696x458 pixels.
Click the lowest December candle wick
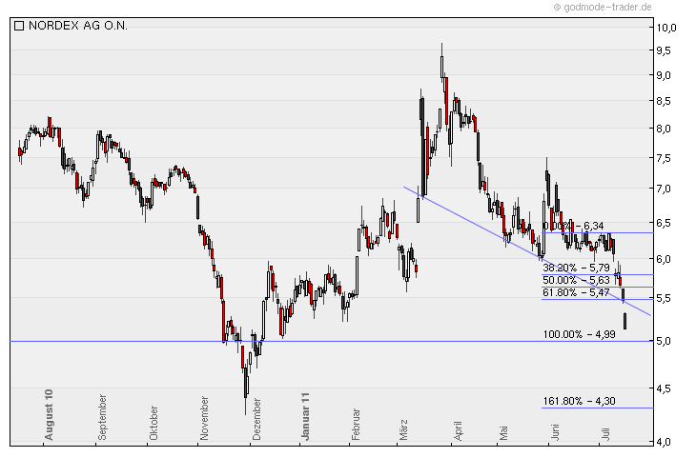point(245,406)
